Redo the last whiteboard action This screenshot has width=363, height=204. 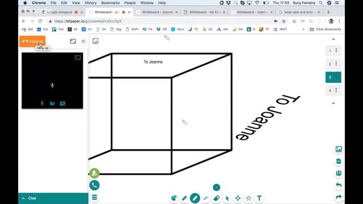[339, 197]
